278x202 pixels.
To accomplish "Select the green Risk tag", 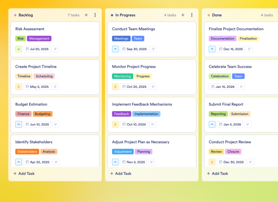I will pos(21,39).
